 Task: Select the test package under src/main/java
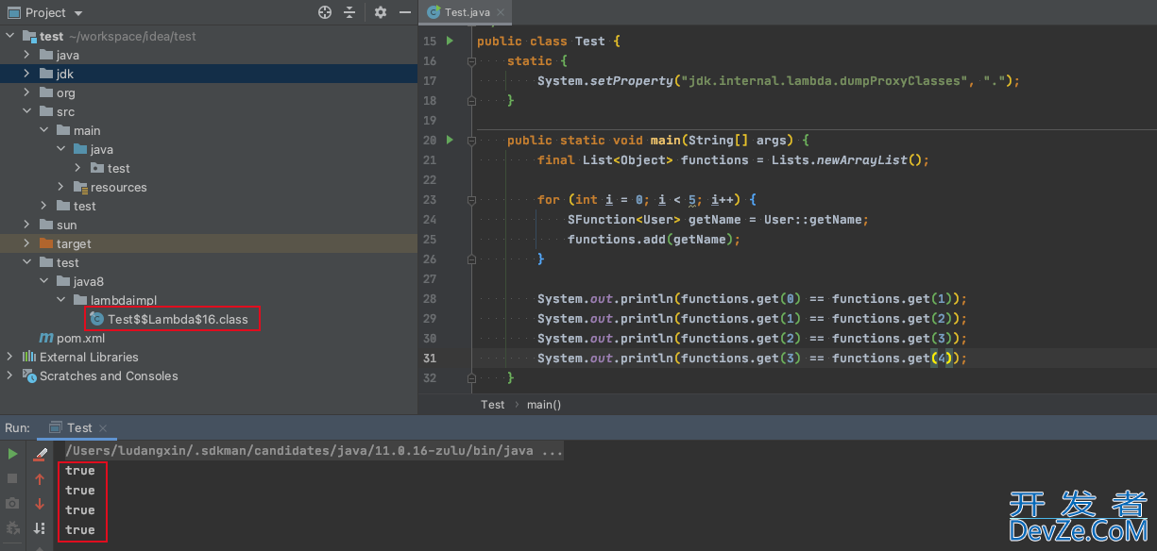pos(119,168)
